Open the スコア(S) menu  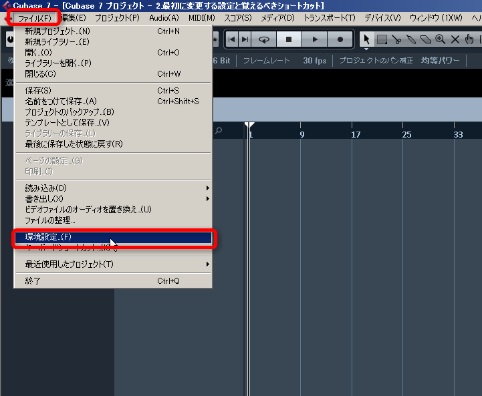pos(237,18)
